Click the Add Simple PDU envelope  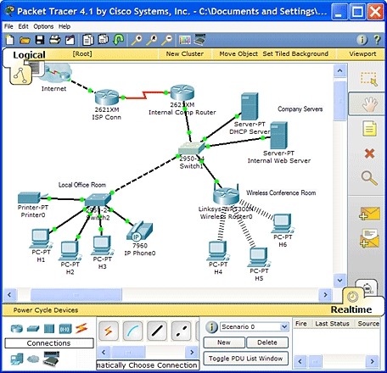point(369,214)
